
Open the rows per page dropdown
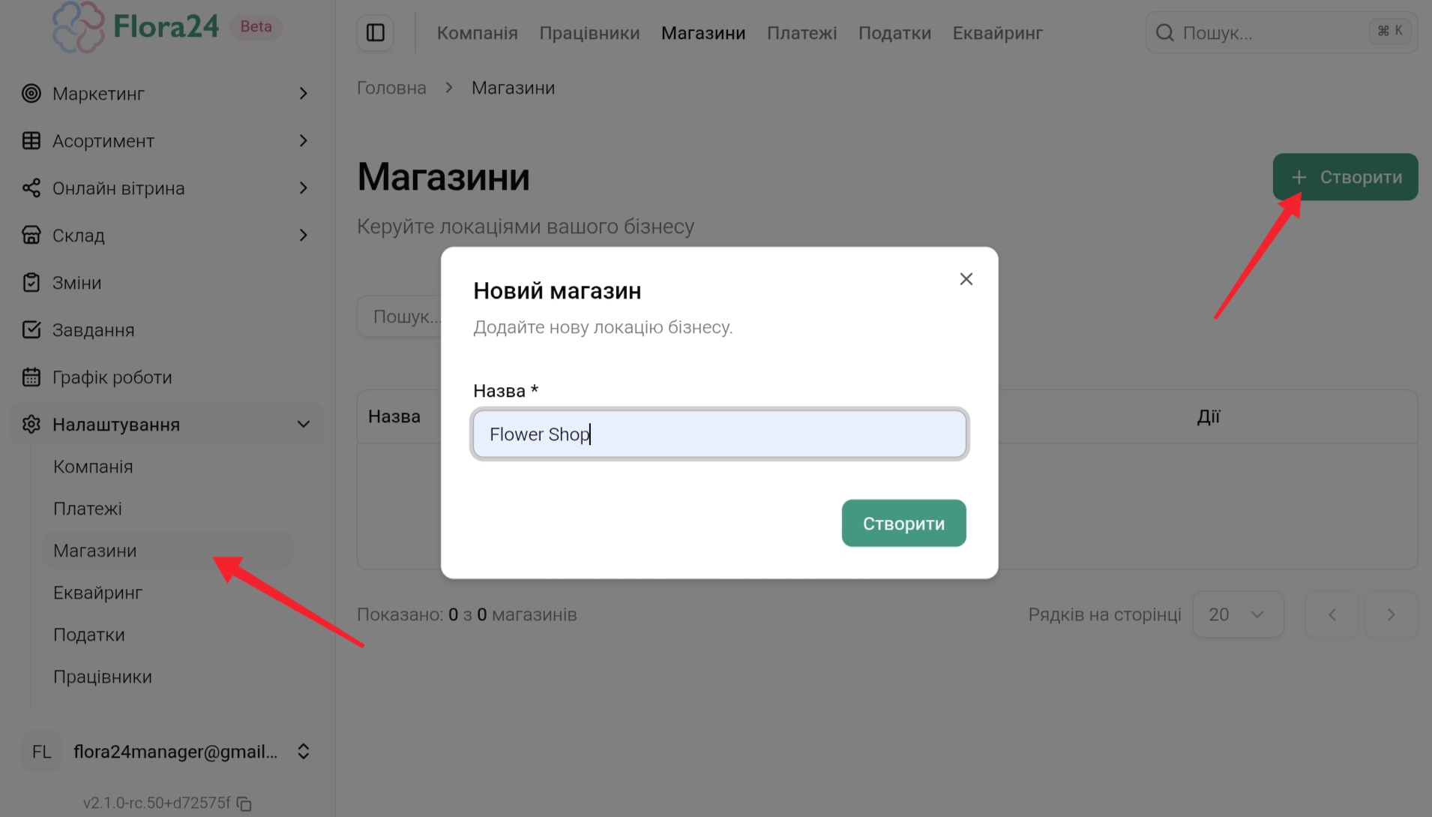pyautogui.click(x=1237, y=614)
